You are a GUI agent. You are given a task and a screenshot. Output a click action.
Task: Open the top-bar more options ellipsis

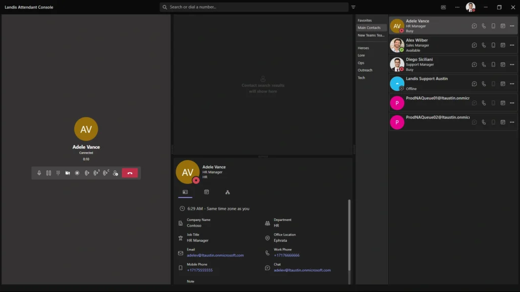click(x=458, y=7)
